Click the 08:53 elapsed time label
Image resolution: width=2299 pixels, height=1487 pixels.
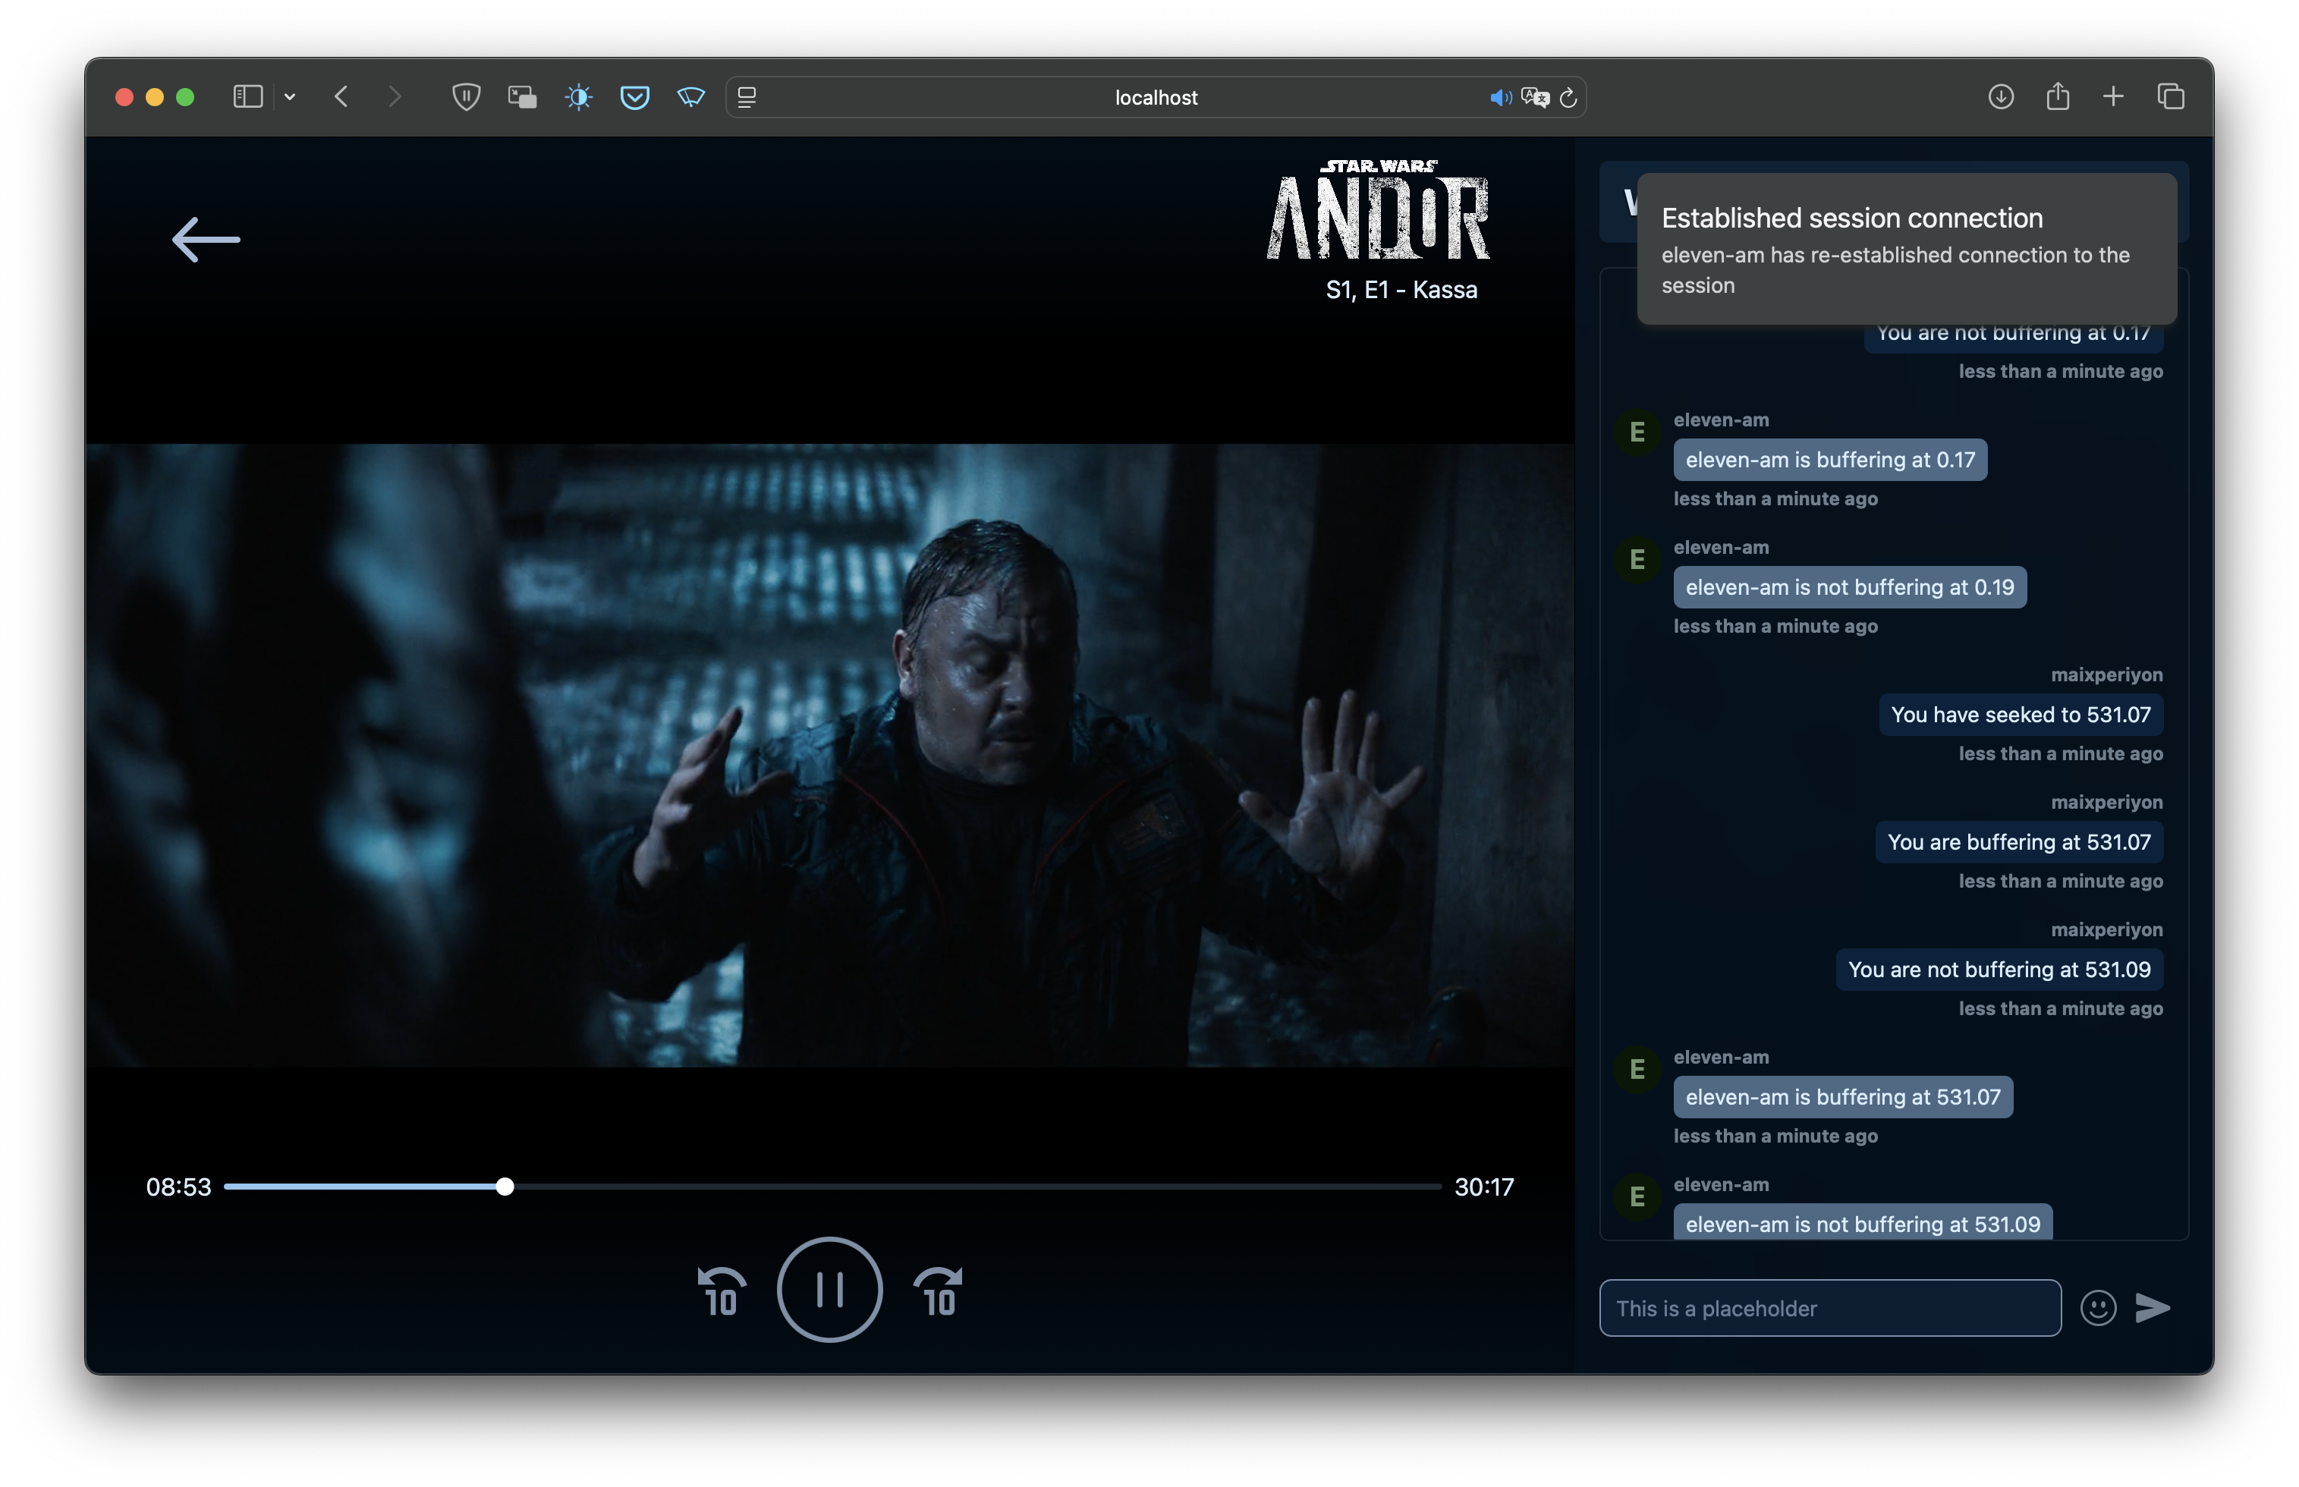coord(178,1187)
